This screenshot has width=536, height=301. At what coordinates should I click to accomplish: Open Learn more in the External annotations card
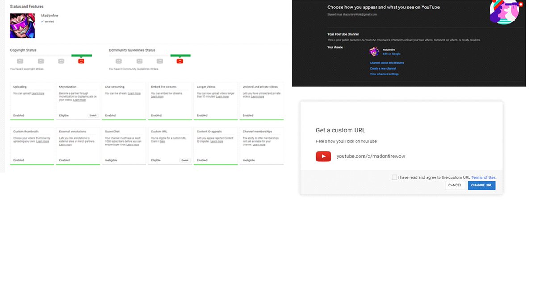pyautogui.click(x=66, y=144)
